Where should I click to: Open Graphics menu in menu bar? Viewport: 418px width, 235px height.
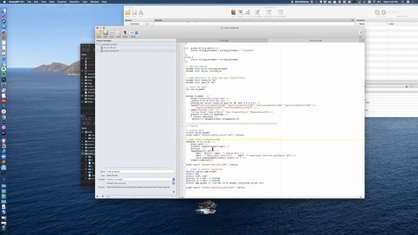click(x=62, y=1)
